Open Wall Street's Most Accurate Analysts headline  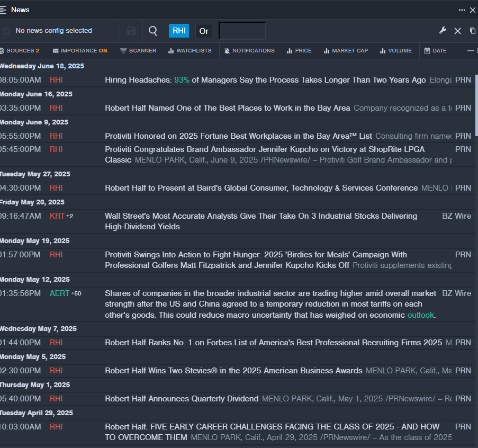(x=261, y=221)
